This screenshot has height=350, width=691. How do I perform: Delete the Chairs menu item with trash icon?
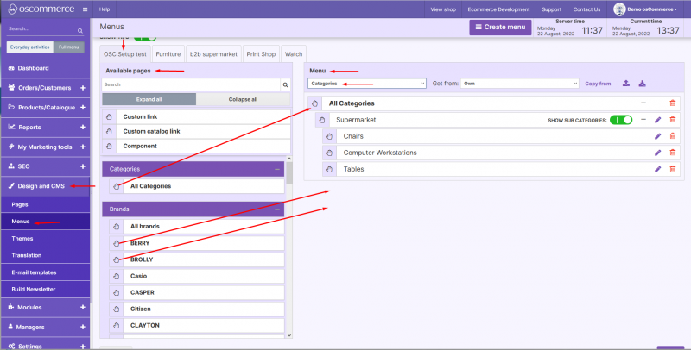[x=673, y=136]
